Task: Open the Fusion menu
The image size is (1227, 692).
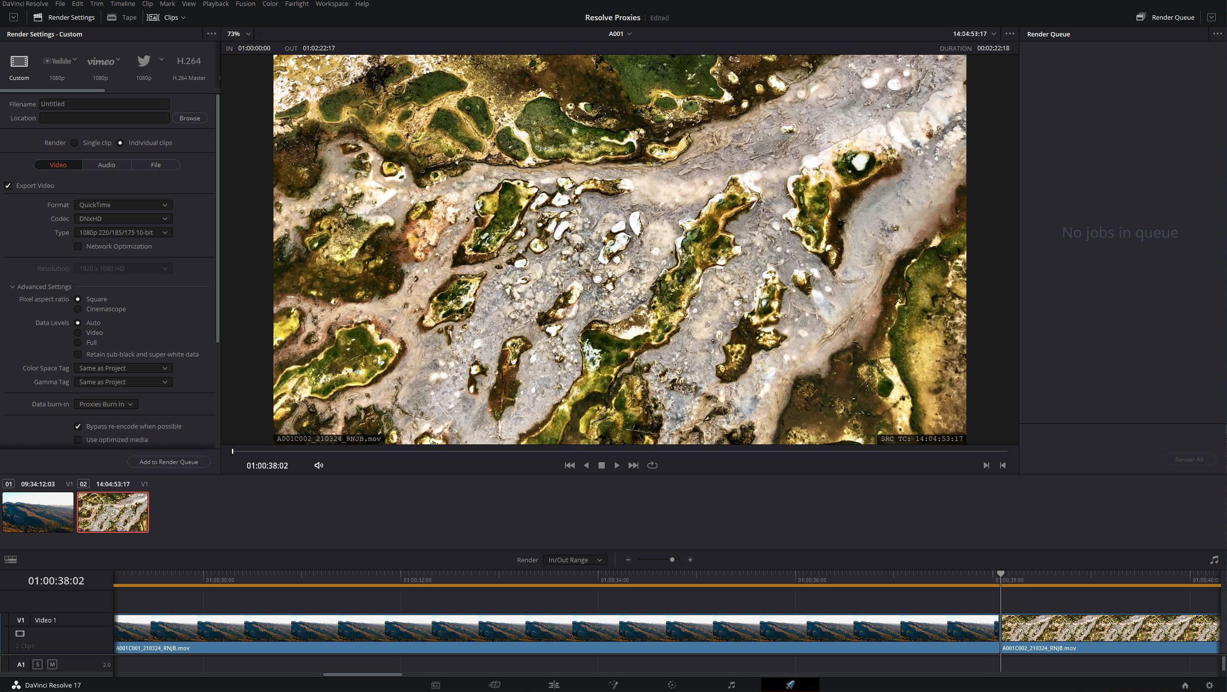Action: (245, 4)
